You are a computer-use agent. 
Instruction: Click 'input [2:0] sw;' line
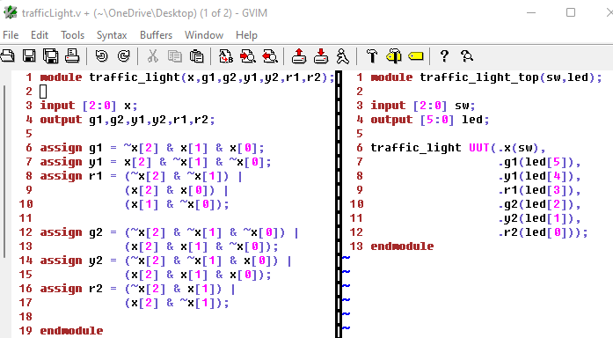[423, 106]
